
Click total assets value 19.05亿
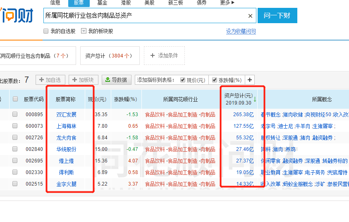245,172
